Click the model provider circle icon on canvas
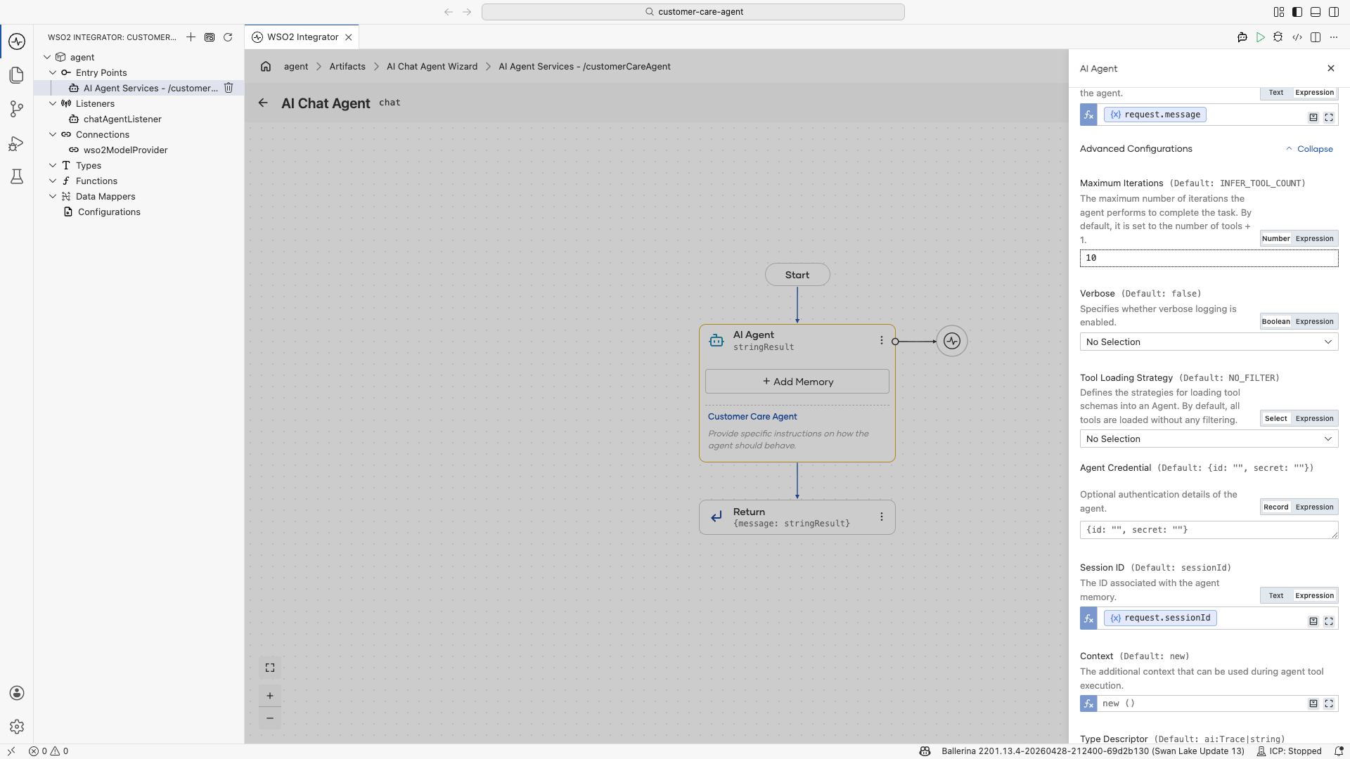 click(952, 341)
